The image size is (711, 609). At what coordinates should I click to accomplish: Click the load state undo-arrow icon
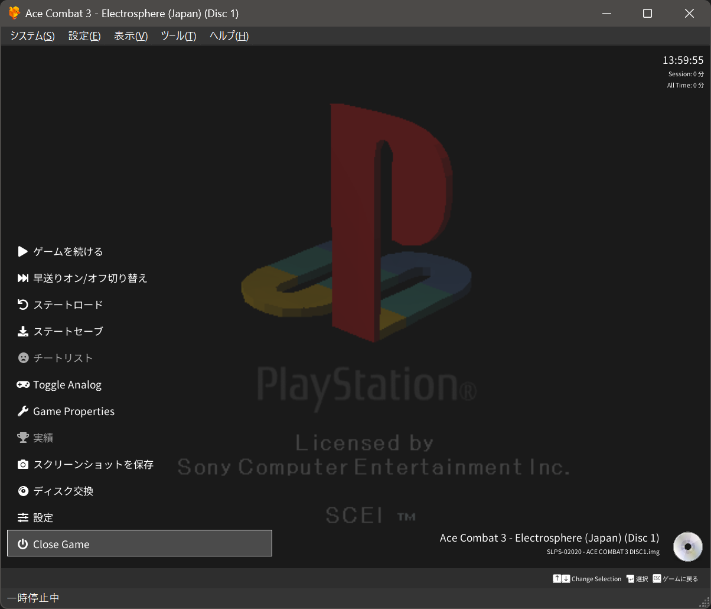pyautogui.click(x=23, y=305)
